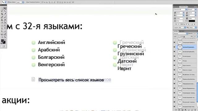
Task: Open the Move tool preset picker
Action: [x=5, y=2]
